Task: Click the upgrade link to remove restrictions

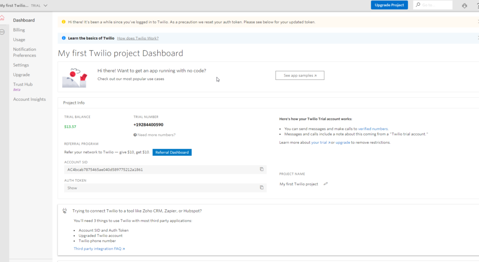Action: (343, 142)
